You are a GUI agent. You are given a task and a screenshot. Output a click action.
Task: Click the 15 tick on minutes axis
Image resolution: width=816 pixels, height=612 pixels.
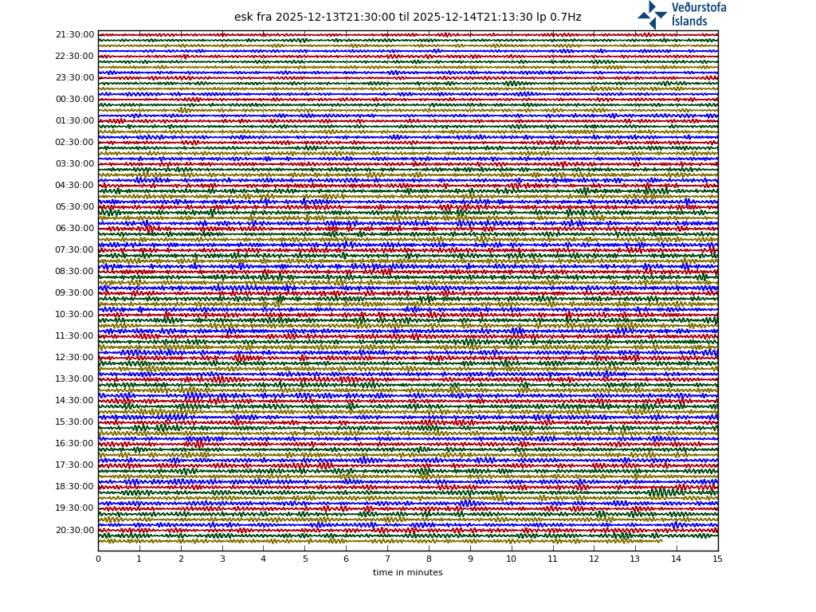pos(717,559)
